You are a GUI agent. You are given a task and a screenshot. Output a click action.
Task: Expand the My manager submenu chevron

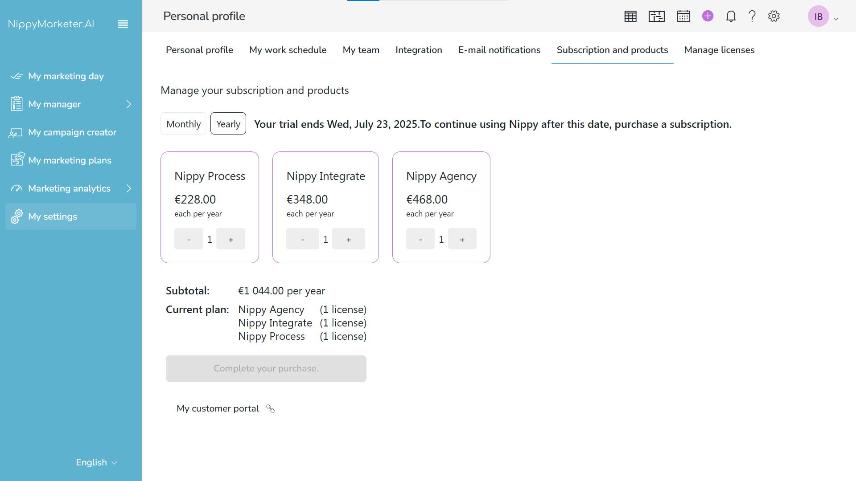(x=129, y=104)
